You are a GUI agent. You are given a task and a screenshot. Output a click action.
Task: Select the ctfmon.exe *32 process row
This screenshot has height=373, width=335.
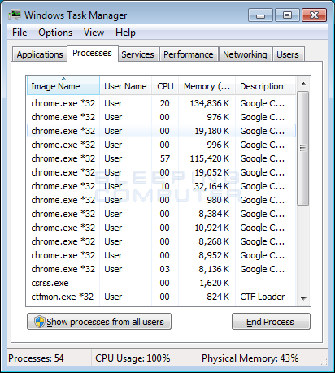(161, 297)
